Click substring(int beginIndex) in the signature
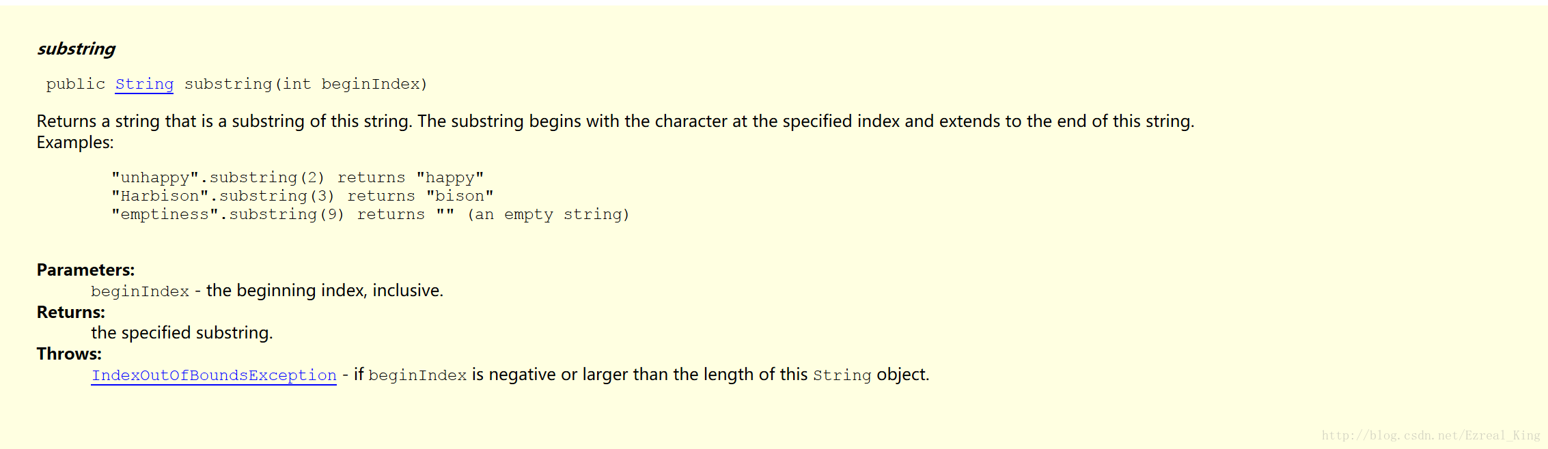 pyautogui.click(x=305, y=84)
